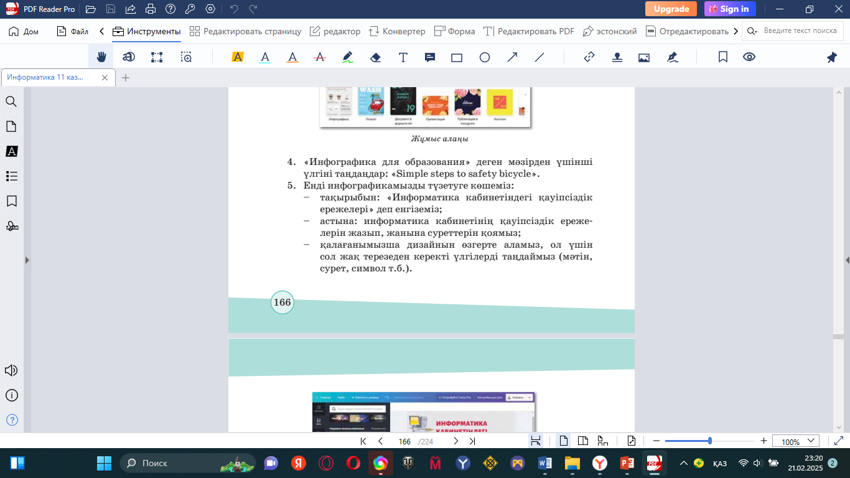The image size is (850, 478).
Task: Select the Arrow drawing tool
Action: (x=512, y=57)
